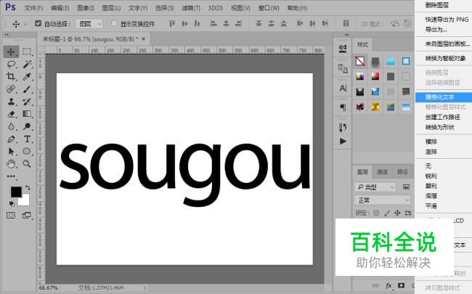Choose 创建工作路径 in context menu
The width and height of the screenshot is (472, 294).
(x=444, y=117)
